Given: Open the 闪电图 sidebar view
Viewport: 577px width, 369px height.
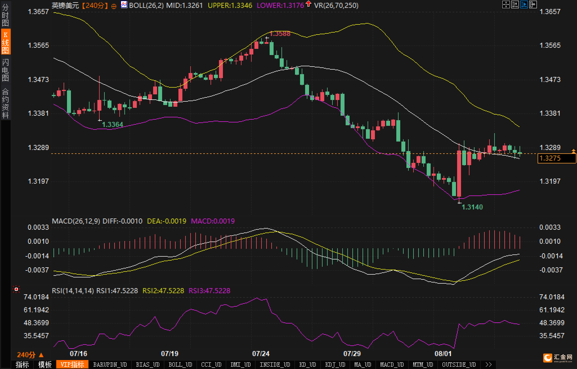Looking at the screenshot, I should pyautogui.click(x=5, y=70).
